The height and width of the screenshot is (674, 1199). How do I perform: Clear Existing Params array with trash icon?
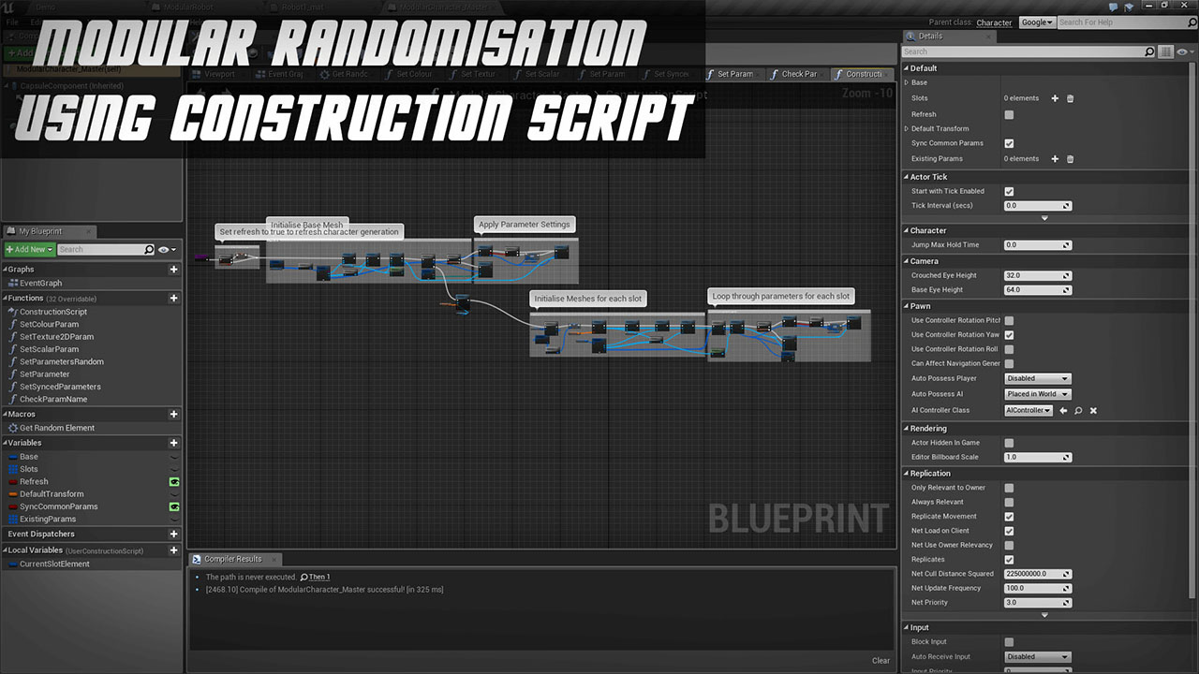coord(1071,159)
